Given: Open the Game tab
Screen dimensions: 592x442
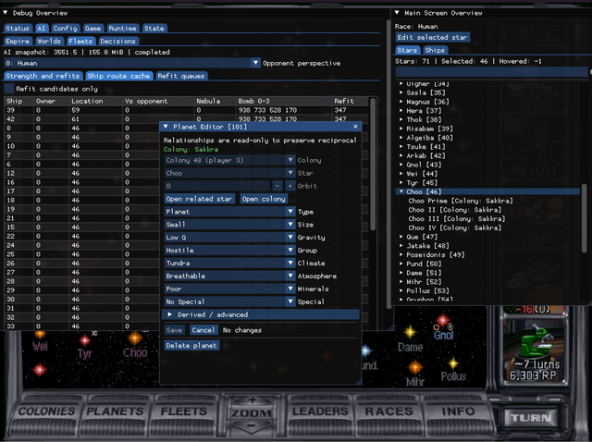Looking at the screenshot, I should tap(92, 29).
